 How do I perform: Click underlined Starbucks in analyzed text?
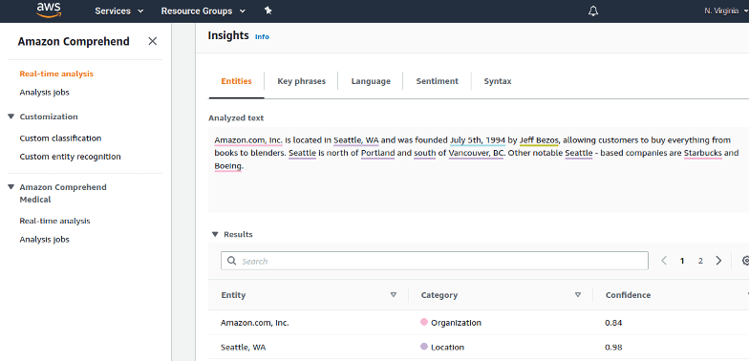tap(703, 153)
